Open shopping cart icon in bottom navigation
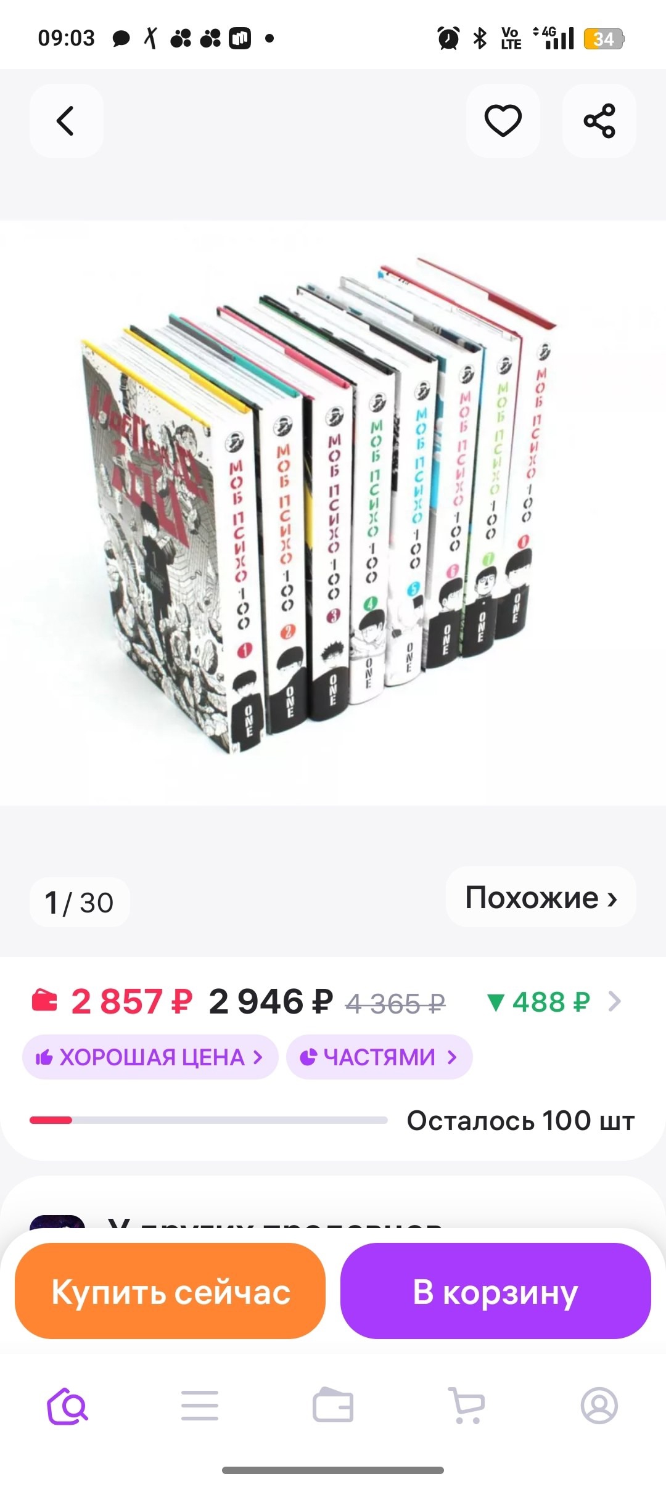Viewport: 666px width, 1487px height. [x=466, y=1406]
